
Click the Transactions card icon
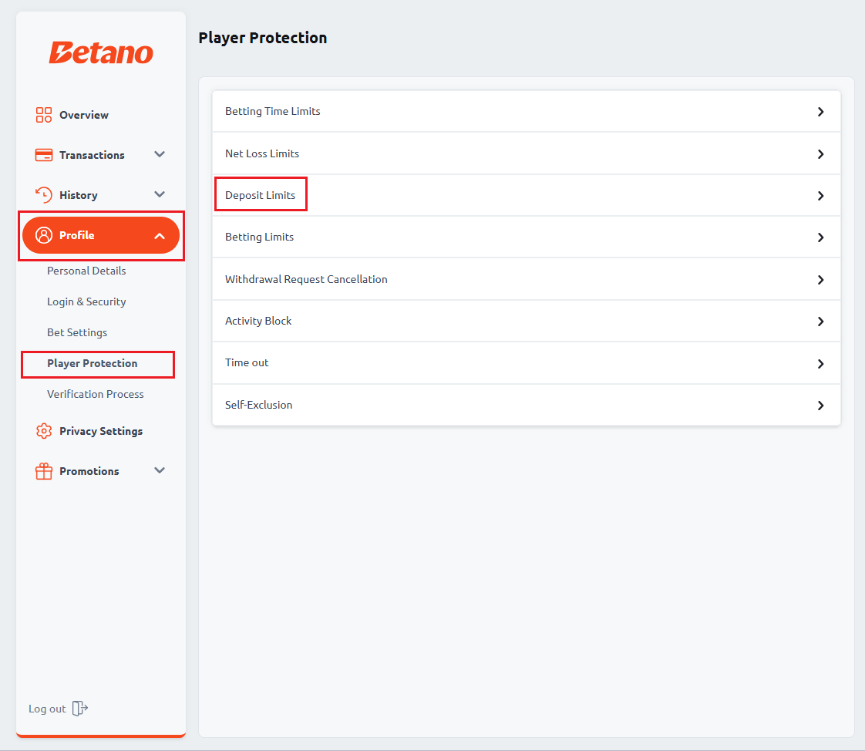[x=44, y=155]
